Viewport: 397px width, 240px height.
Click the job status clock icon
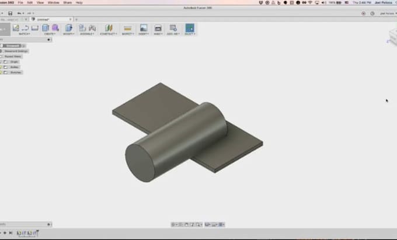point(372,13)
